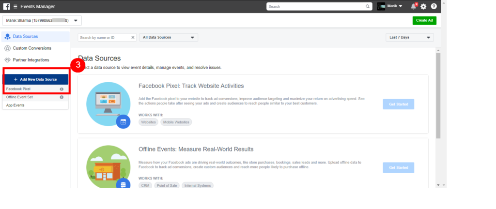Click the Manik profile avatar thumbnail
The height and width of the screenshot is (209, 496).
coord(381,6)
